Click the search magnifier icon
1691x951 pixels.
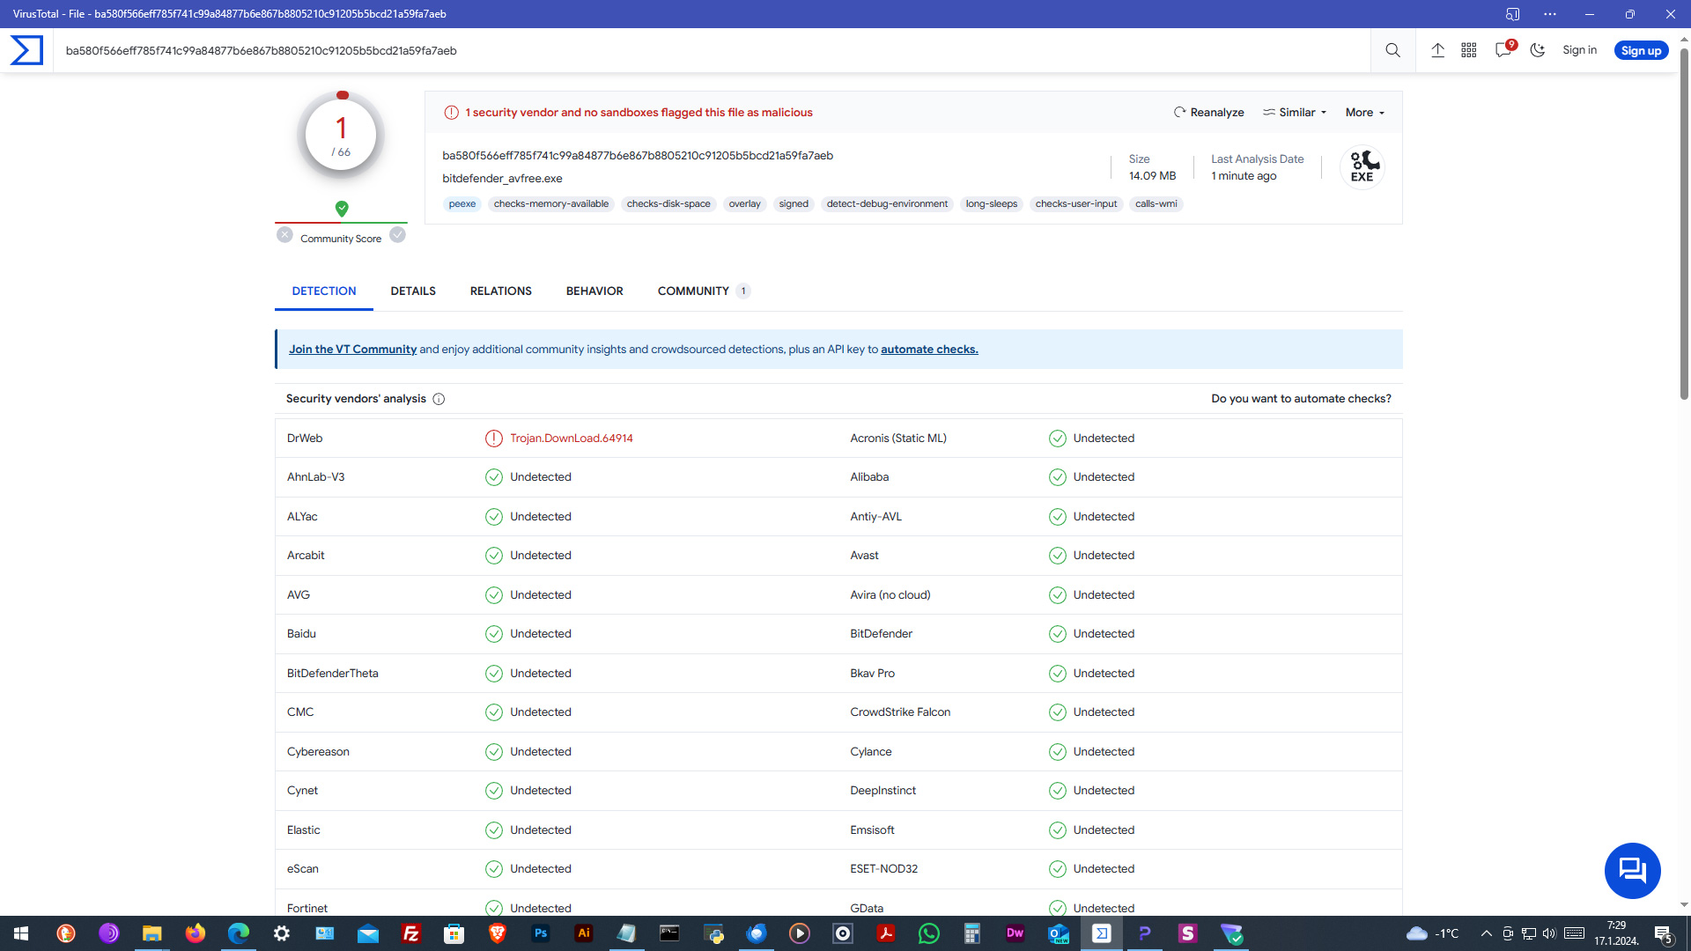pos(1392,50)
